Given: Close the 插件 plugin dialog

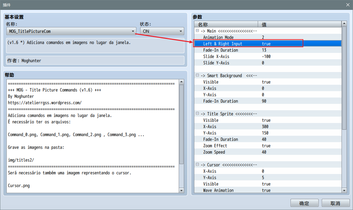Looking at the screenshot, I should [348, 5].
